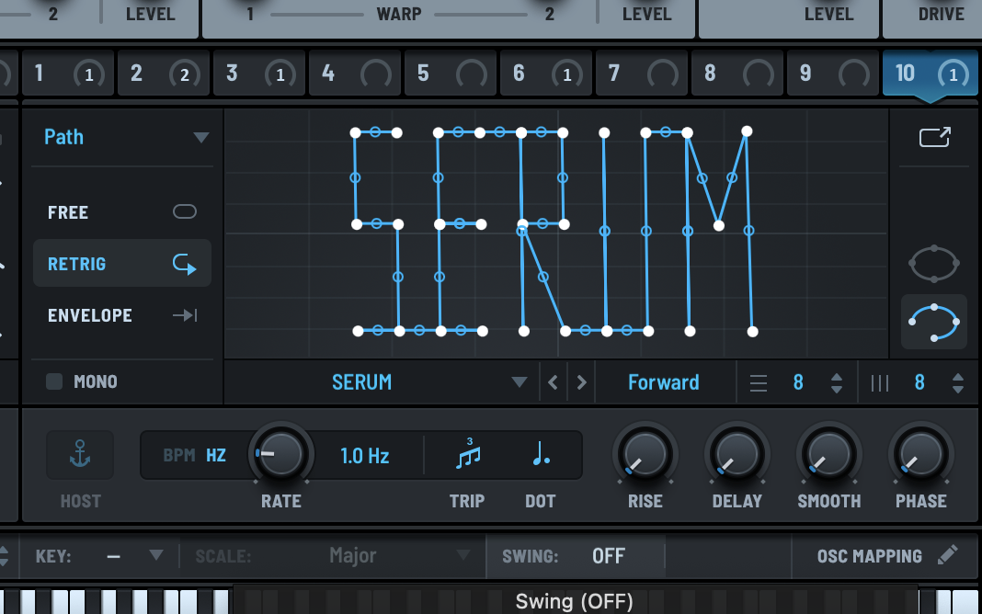Click modulation count ring on LFO 2
The width and height of the screenshot is (982, 614).
(x=184, y=74)
